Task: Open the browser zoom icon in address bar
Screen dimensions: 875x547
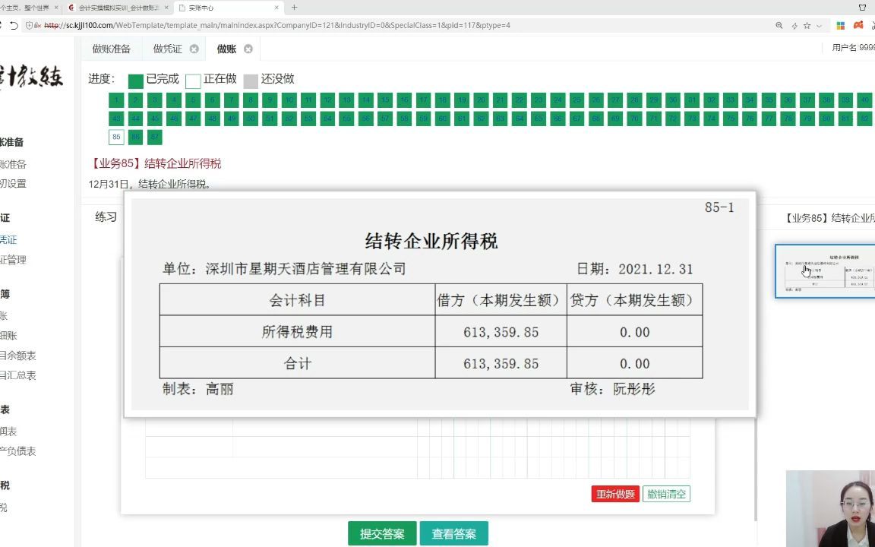Action: pos(779,26)
